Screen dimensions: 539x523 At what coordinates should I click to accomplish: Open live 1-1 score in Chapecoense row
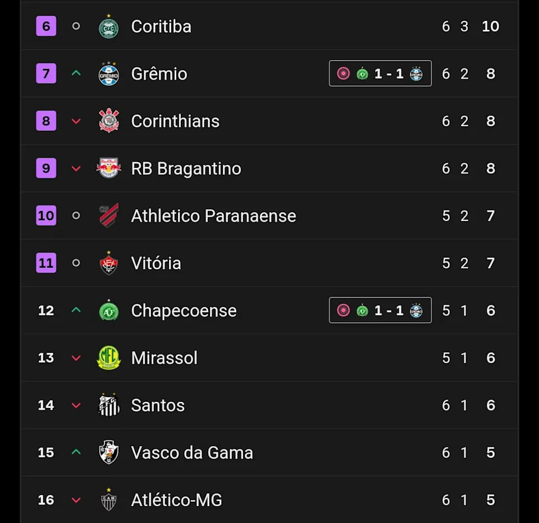coord(380,310)
